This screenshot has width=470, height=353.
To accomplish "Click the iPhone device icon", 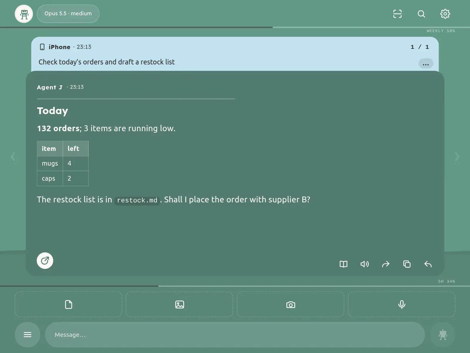I will (42, 47).
